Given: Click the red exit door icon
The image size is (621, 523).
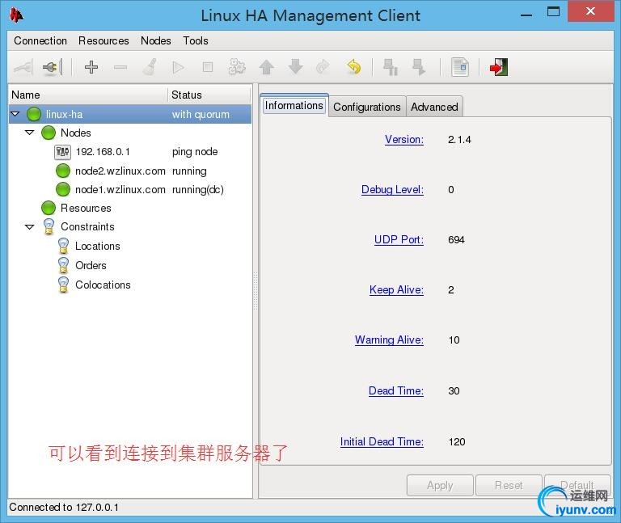Looking at the screenshot, I should coord(499,67).
